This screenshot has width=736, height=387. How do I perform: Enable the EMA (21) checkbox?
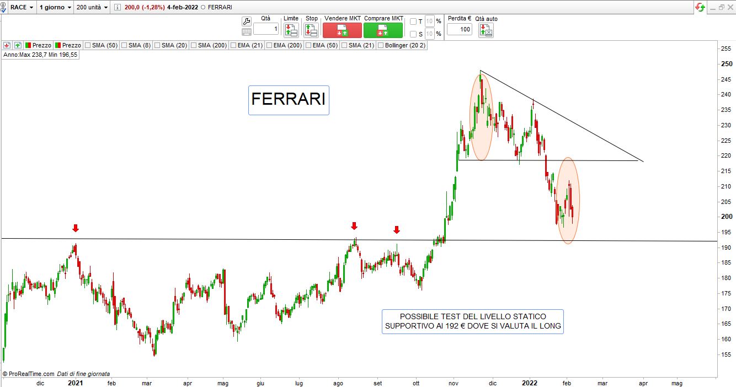click(233, 45)
